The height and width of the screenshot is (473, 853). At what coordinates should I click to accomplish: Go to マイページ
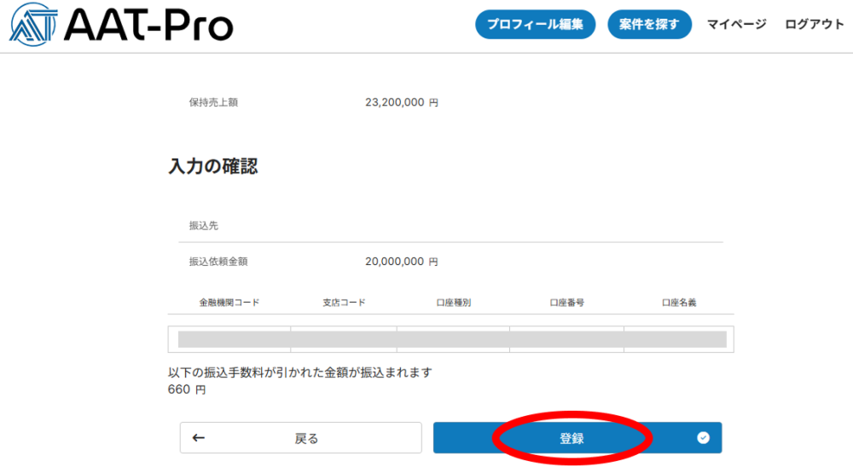click(736, 25)
